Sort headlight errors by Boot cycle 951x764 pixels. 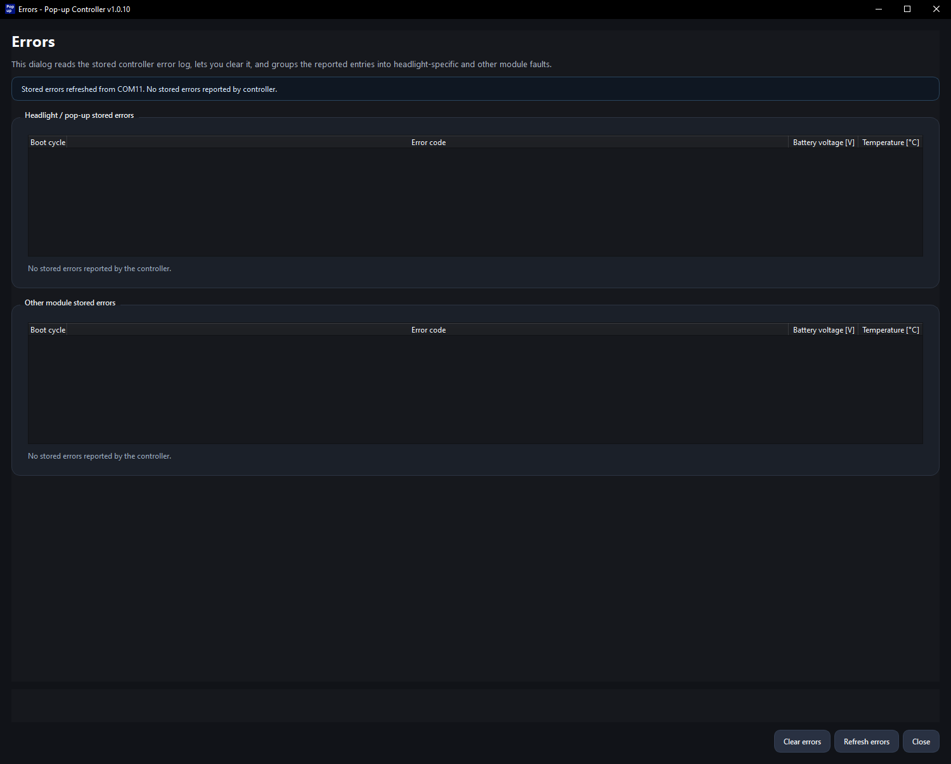48,142
